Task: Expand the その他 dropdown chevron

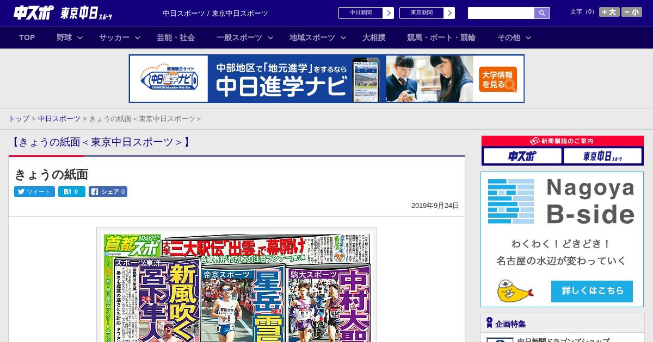Action: pyautogui.click(x=528, y=37)
